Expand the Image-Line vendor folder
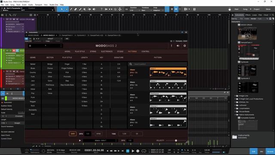This screenshot has width=275, height=155. click(x=235, y=96)
